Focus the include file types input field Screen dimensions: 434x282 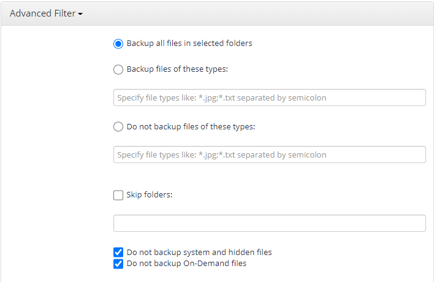(269, 97)
